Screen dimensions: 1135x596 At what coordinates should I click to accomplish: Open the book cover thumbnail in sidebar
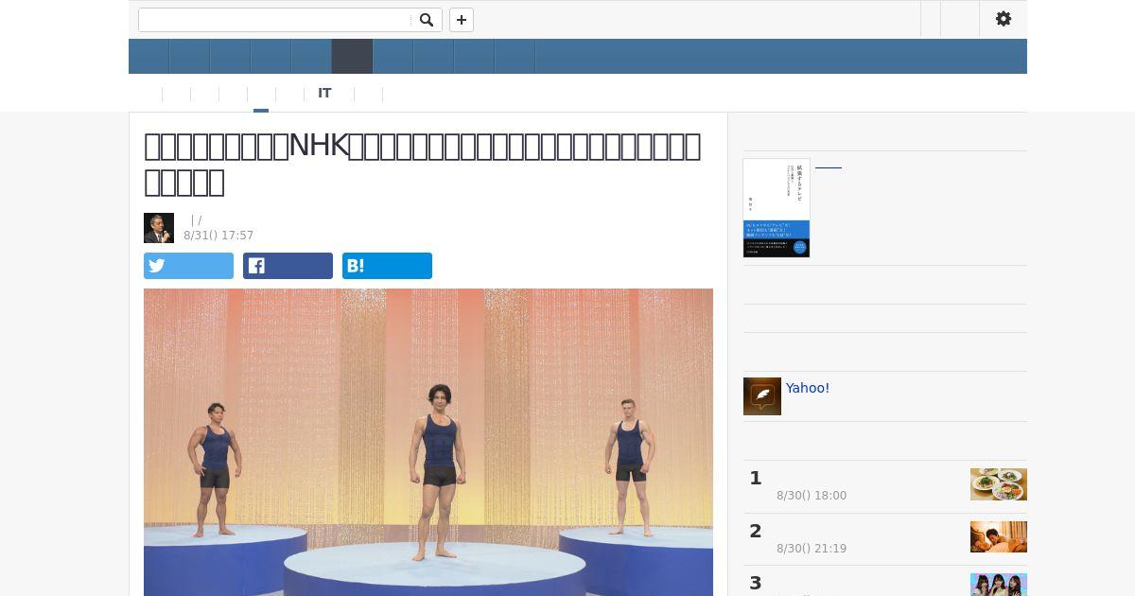[777, 208]
